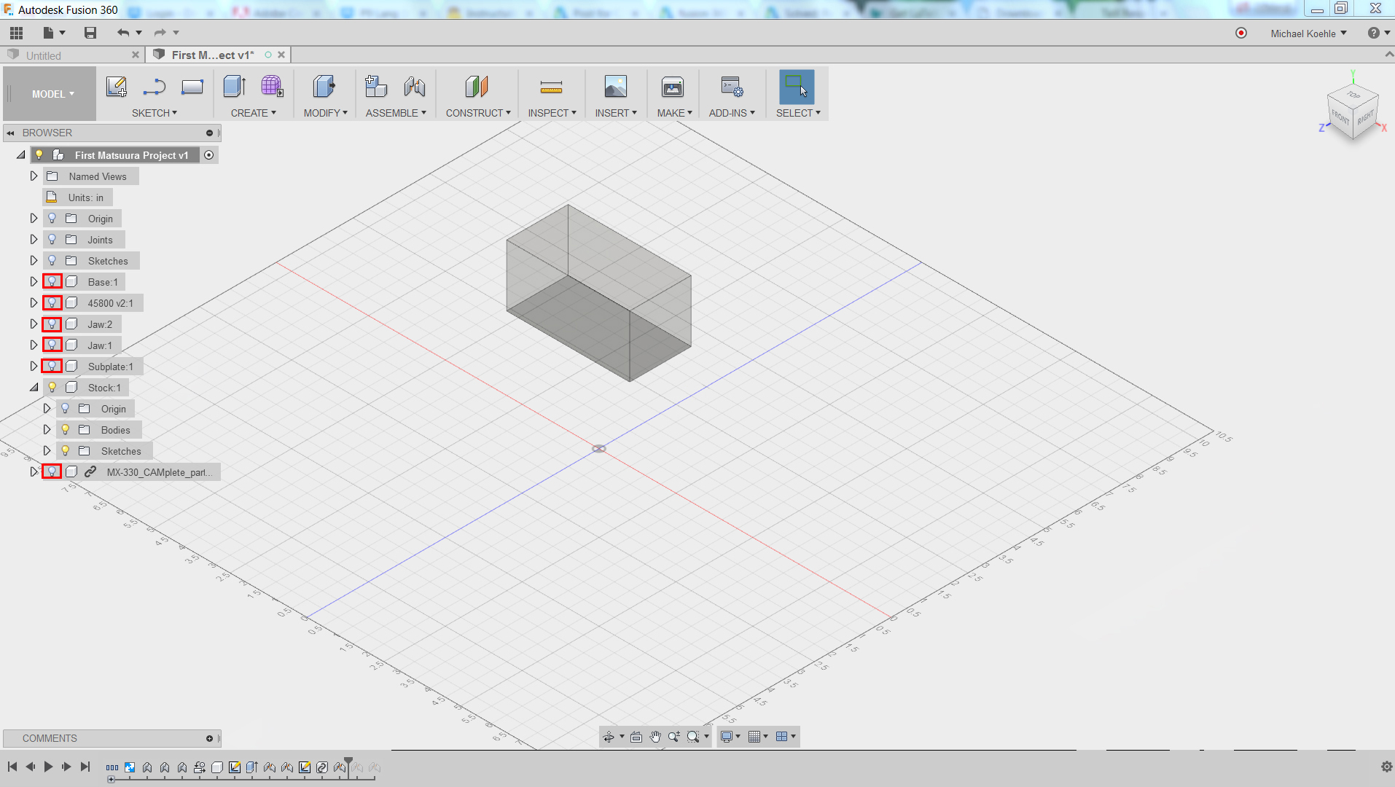Open the 3D Print icon under Make
The image size is (1395, 787).
coord(673,87)
